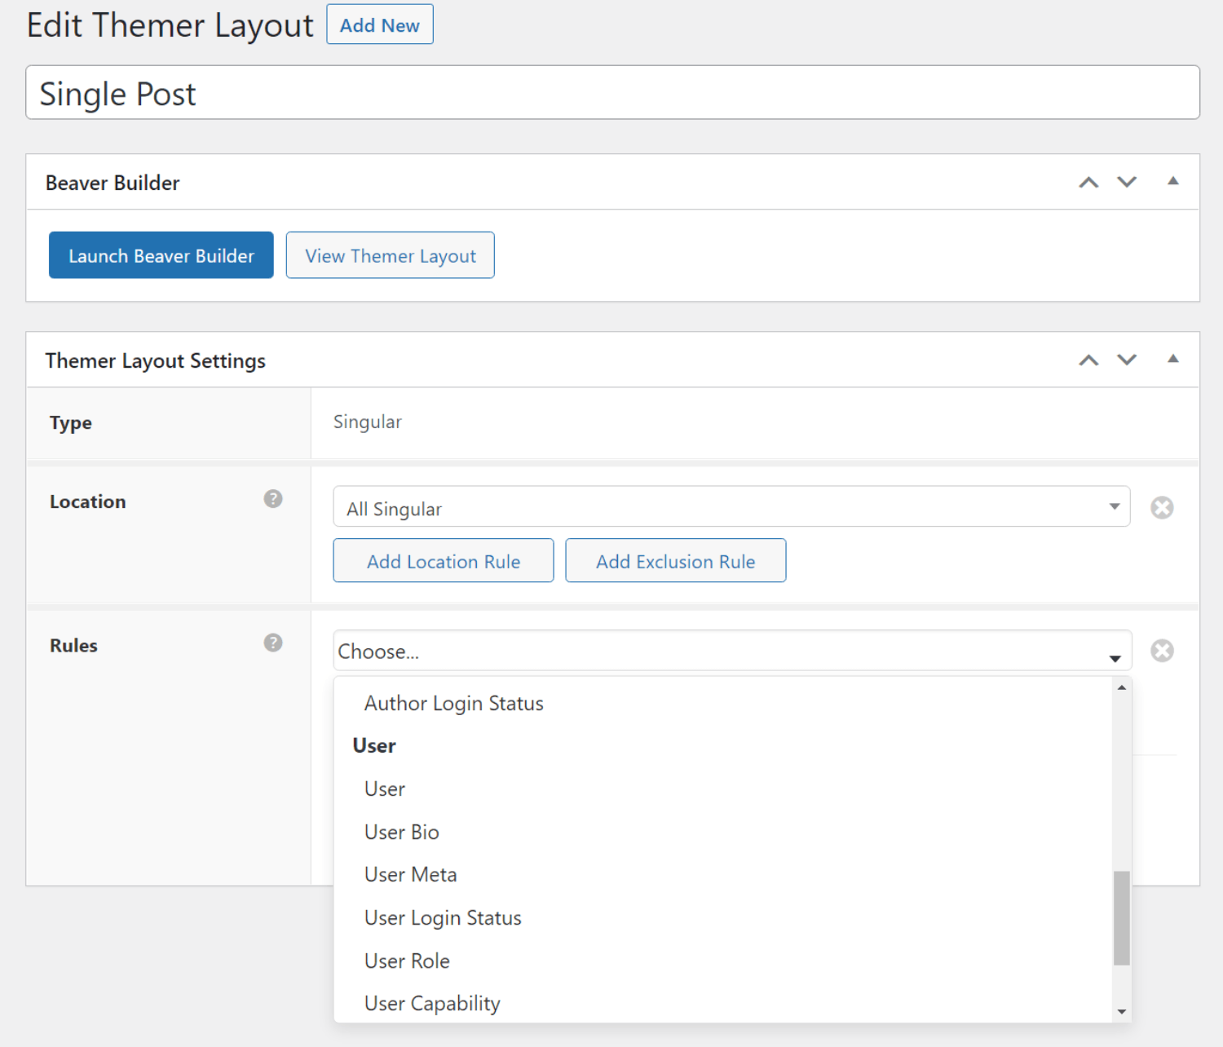Select the indented User rule option
This screenshot has width=1223, height=1047.
(x=723, y=789)
